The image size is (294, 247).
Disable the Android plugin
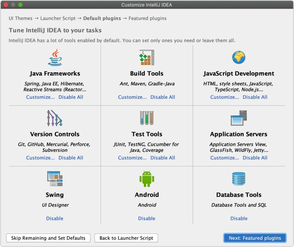(x=147, y=218)
